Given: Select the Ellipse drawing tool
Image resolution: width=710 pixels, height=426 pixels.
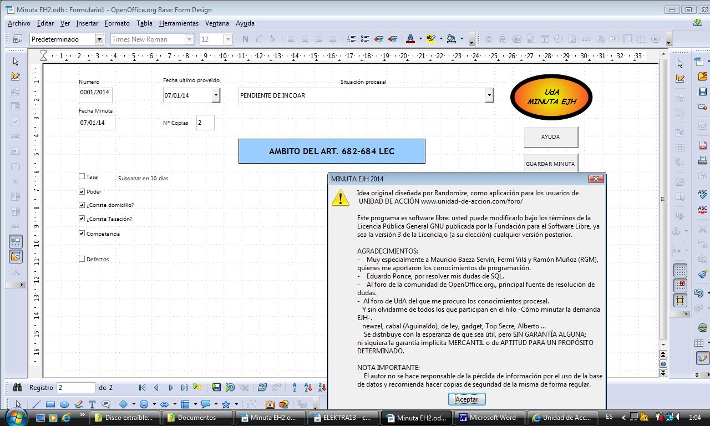Looking at the screenshot, I should 64,404.
